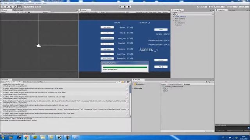Click the white button beside GDPR state
The image size is (250, 140).
161,30
